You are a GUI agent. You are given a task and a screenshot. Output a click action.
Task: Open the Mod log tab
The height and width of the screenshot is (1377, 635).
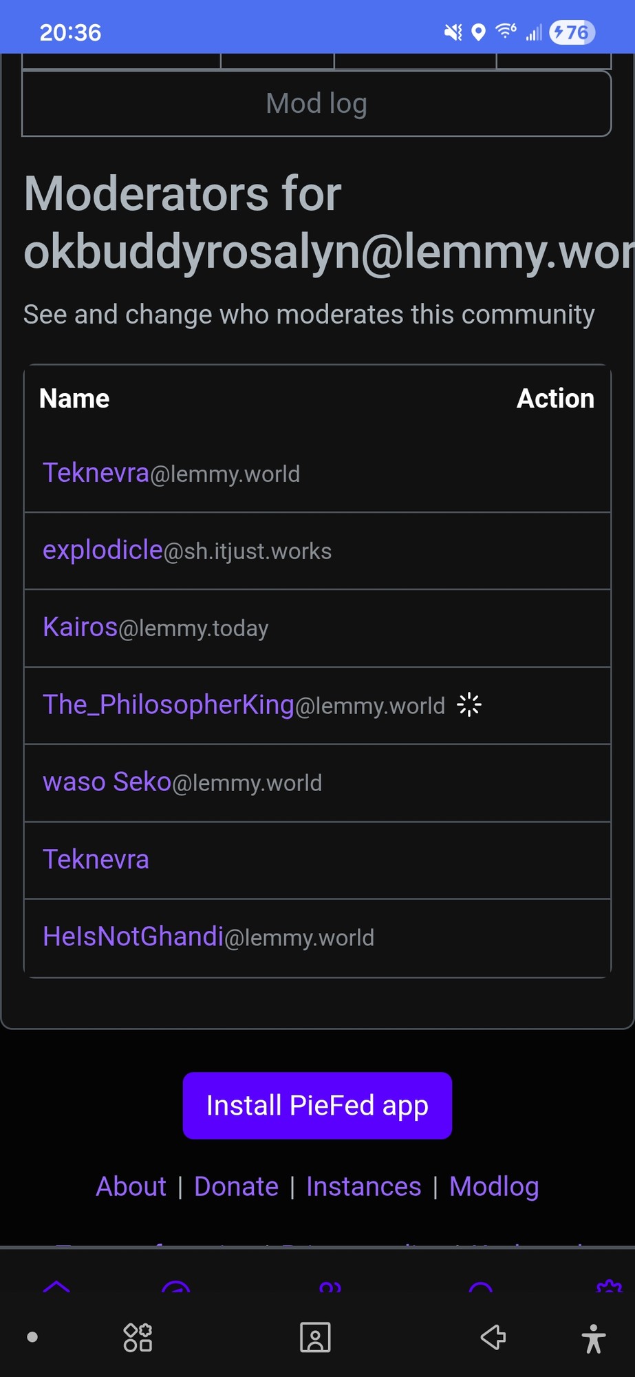click(316, 104)
